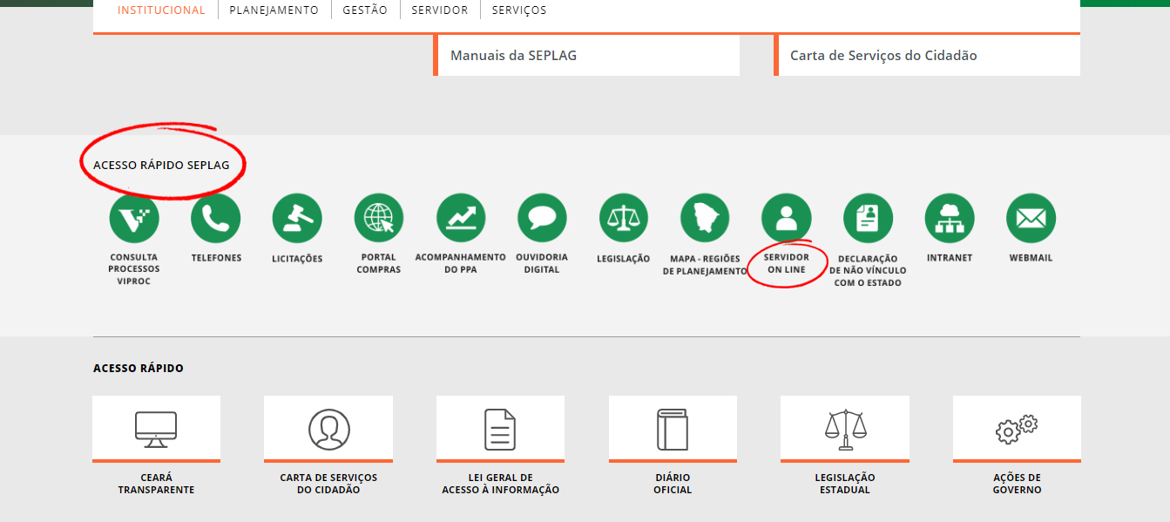1170x522 pixels.
Task: Select Acompanhamento do PPA chart icon
Action: [x=461, y=218]
